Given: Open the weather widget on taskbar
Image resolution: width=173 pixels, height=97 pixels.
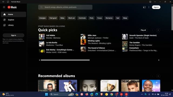Looking at the screenshot, I should 8,94.
